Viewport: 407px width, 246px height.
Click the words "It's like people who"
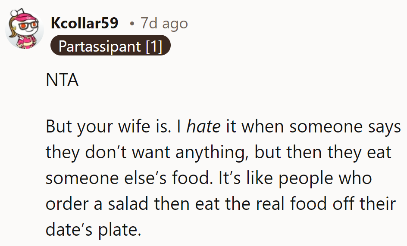click(x=309, y=178)
